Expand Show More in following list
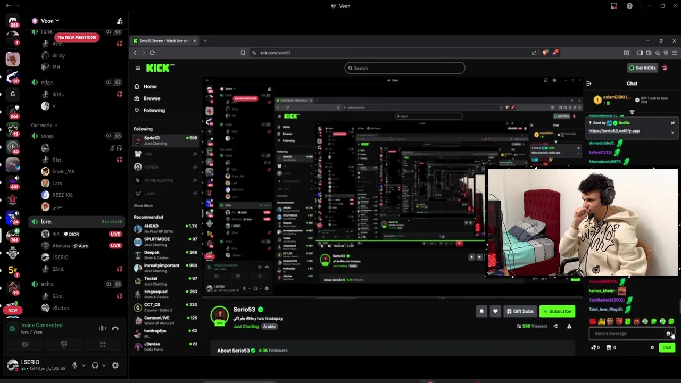Viewport: 681px width, 383px height. [143, 206]
